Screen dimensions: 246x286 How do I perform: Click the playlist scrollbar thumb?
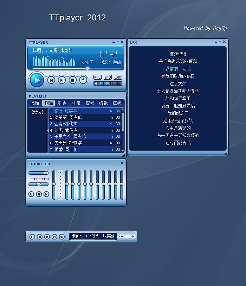tap(123, 122)
